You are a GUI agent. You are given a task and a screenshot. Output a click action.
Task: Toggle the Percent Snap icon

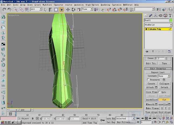tap(120, 10)
